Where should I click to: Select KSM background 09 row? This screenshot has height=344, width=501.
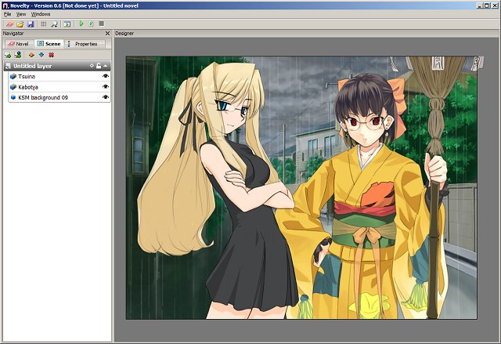59,97
